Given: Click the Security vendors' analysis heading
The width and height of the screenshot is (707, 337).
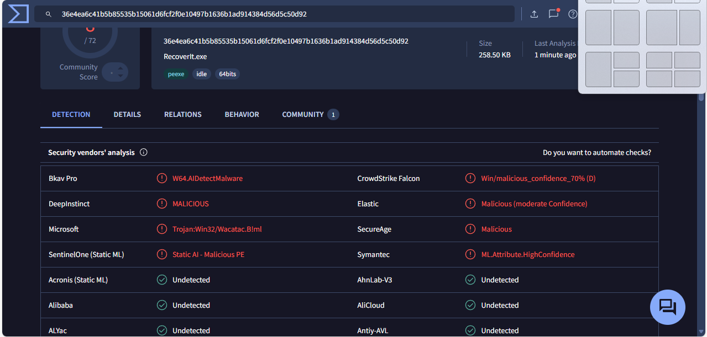Looking at the screenshot, I should click(x=91, y=153).
